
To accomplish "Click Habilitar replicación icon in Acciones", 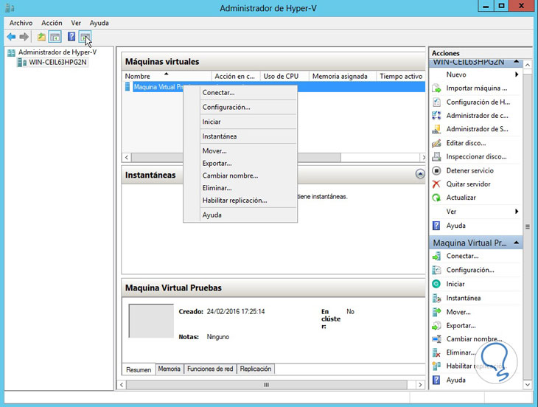I will 436,366.
